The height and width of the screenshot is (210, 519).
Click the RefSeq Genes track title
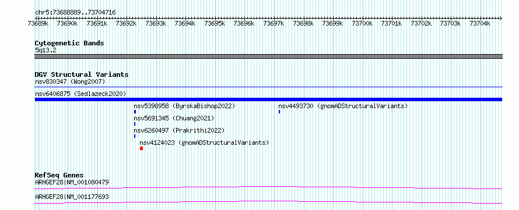click(x=59, y=175)
